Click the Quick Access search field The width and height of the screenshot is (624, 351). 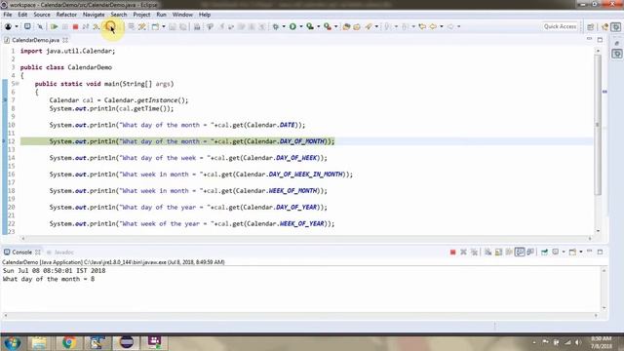(560, 26)
